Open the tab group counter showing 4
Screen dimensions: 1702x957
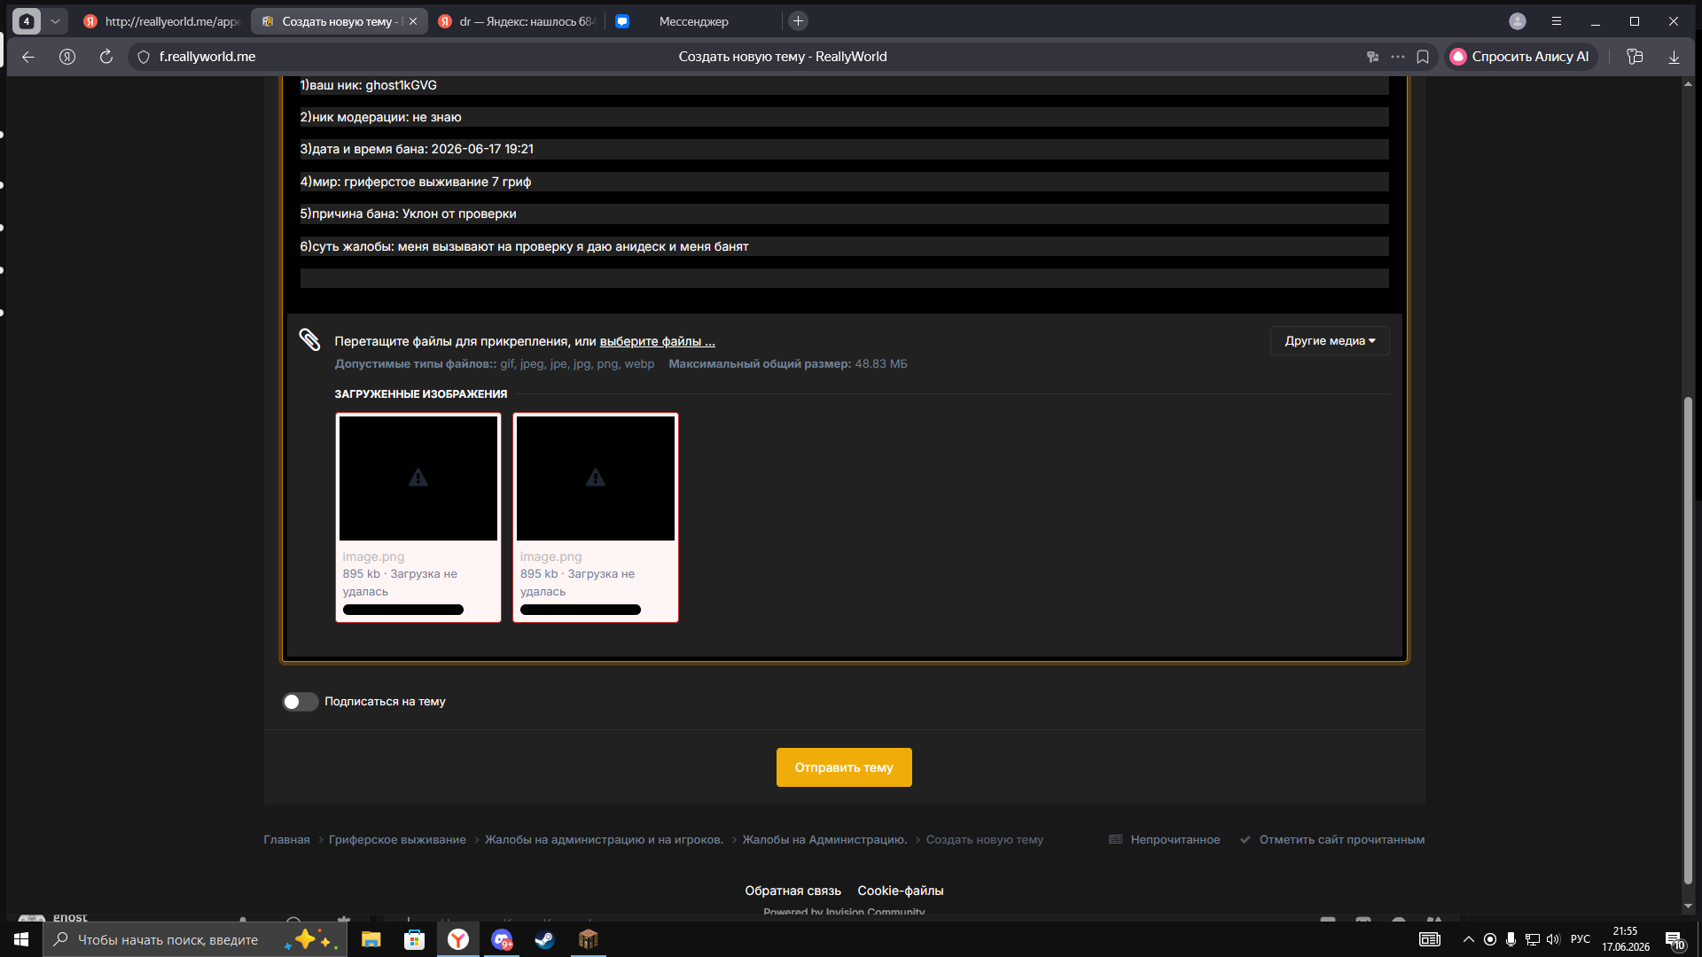coord(27,21)
